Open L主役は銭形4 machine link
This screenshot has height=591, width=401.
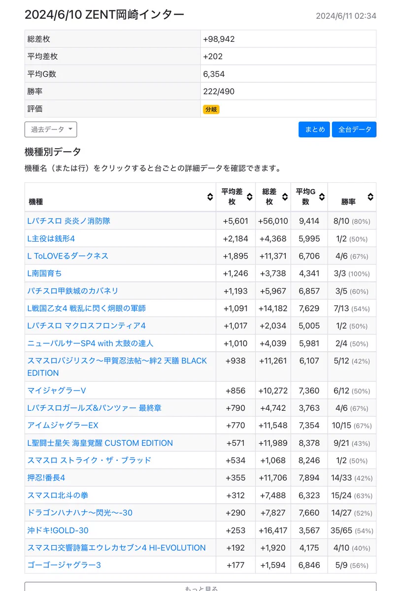coord(51,238)
